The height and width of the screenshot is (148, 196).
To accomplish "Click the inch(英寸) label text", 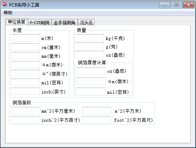I will [53, 92].
